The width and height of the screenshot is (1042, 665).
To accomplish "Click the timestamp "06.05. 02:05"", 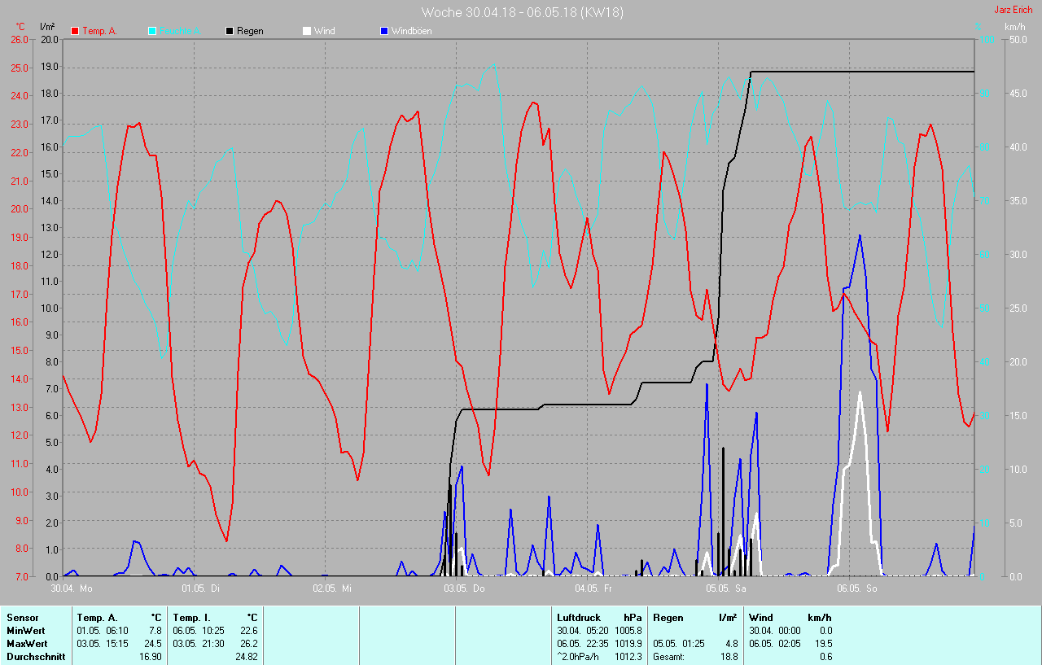I will (775, 644).
